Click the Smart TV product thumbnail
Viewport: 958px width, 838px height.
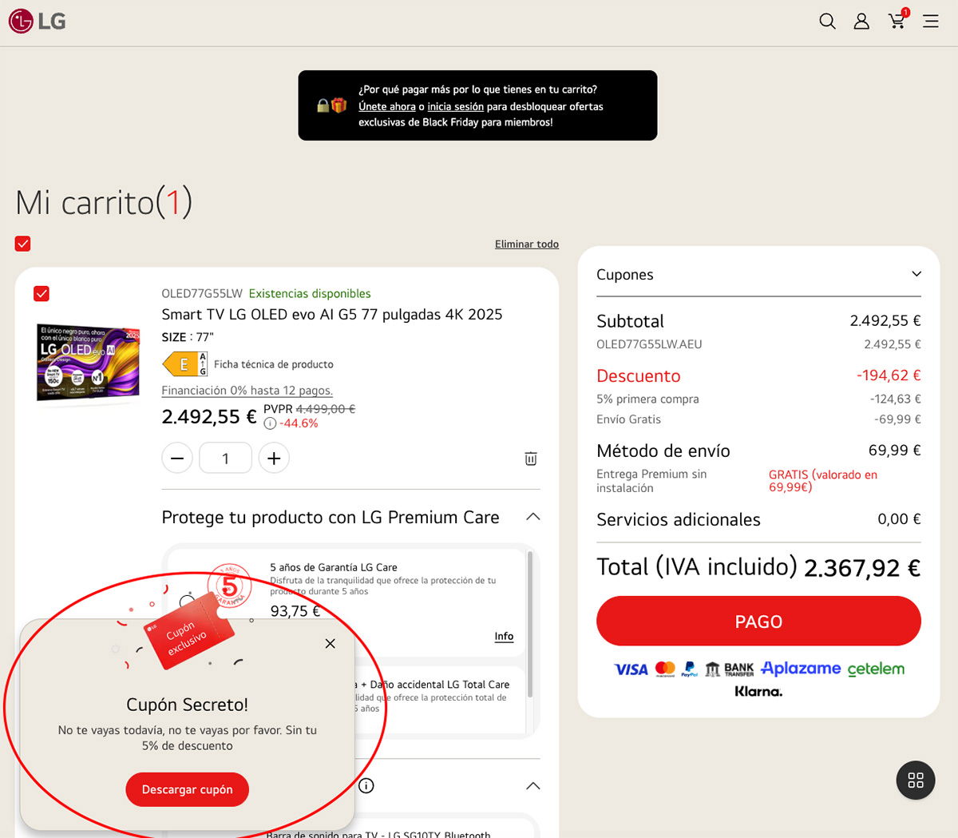[88, 362]
